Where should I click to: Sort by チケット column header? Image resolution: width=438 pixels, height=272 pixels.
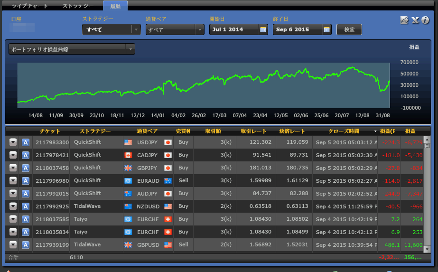[50, 131]
